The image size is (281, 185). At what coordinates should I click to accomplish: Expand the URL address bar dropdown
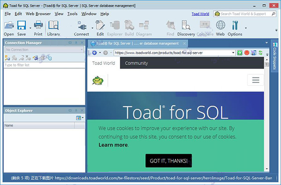click(x=233, y=53)
